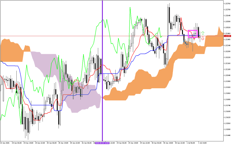Click the 1.32100 price scale label
The width and height of the screenshot is (233, 145).
pos(227,69)
